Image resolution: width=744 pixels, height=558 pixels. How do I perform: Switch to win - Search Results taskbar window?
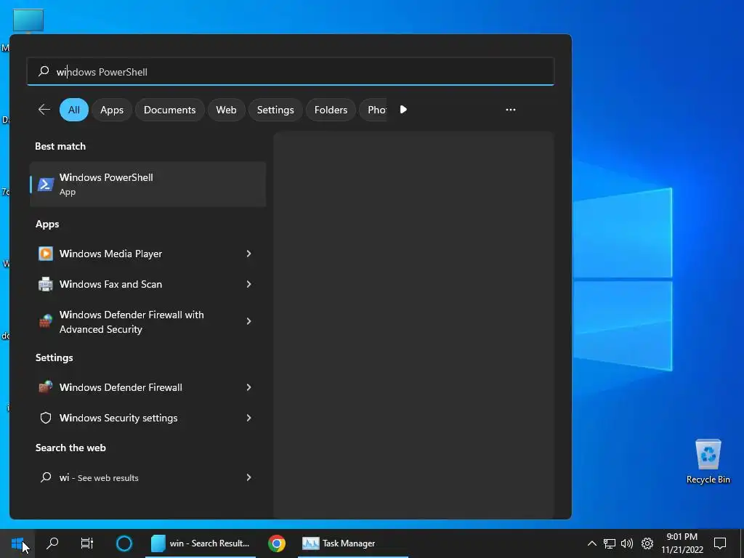[201, 543]
